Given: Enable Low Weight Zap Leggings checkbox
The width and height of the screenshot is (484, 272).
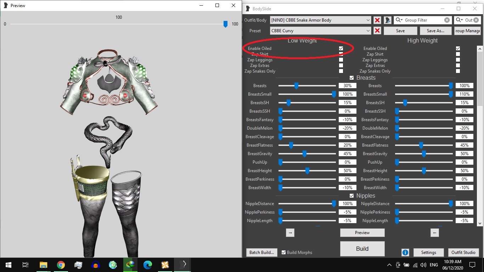Looking at the screenshot, I should (x=341, y=60).
